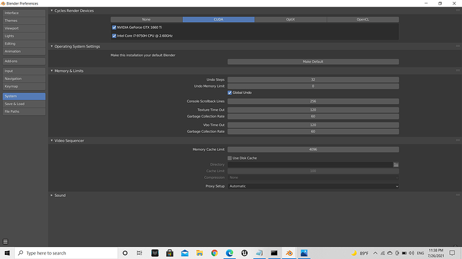The image size is (462, 259).
Task: Open network status tray icon
Action: [382, 253]
